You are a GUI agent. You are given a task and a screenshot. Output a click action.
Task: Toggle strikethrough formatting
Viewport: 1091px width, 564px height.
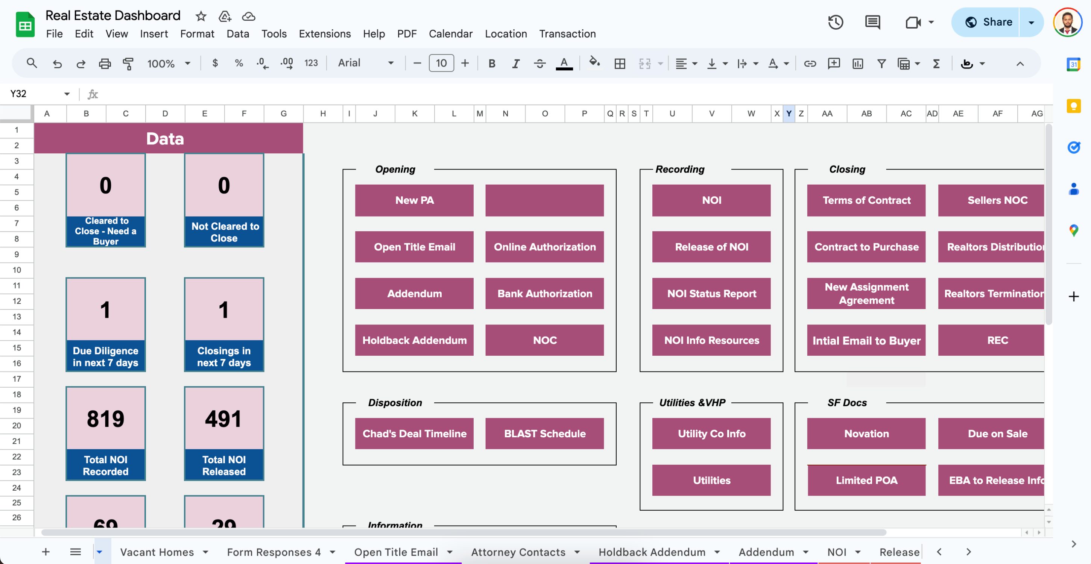point(539,64)
